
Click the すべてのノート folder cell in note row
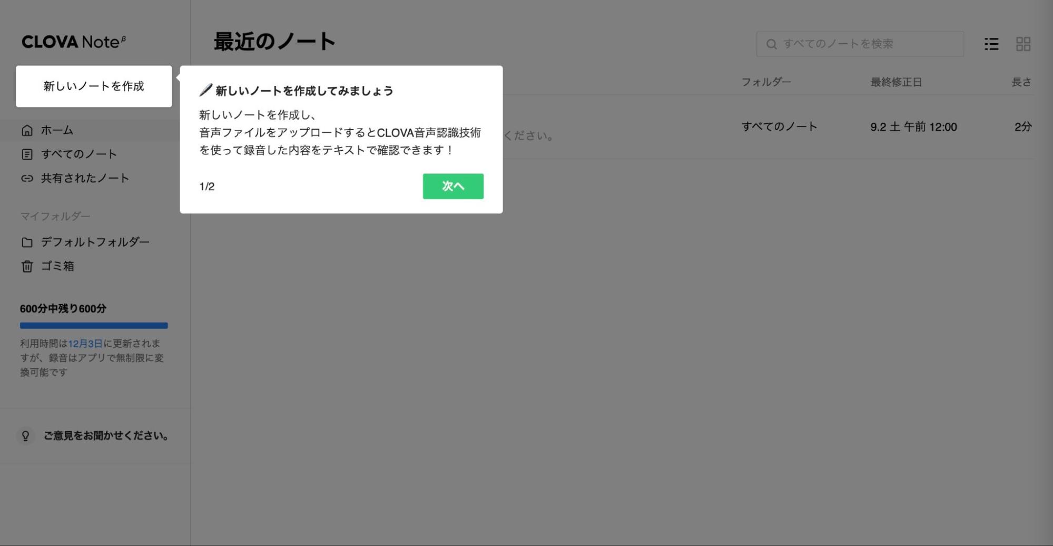[x=779, y=126]
